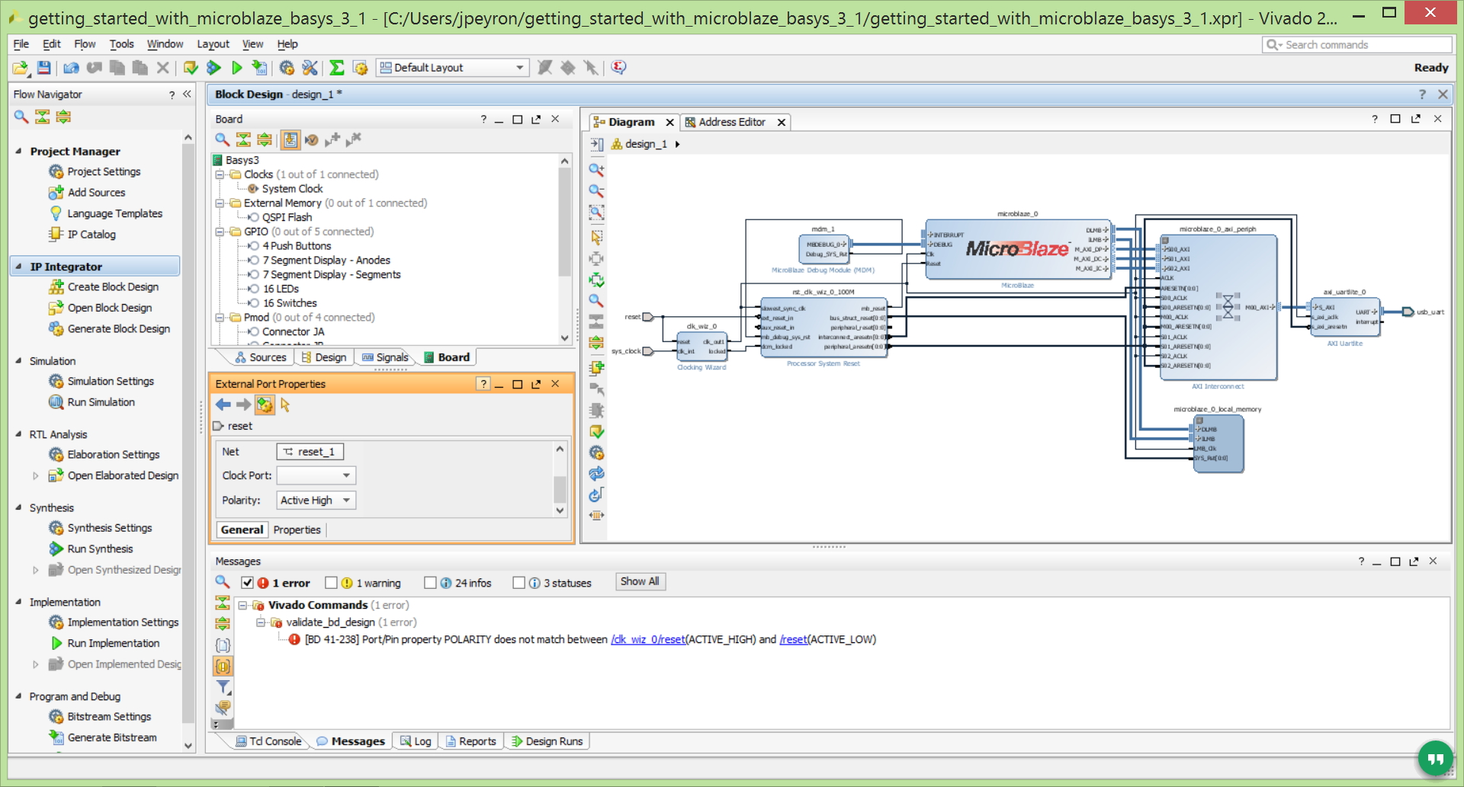Click back arrow in External Port Properties
Viewport: 1464px width, 787px height.
pyautogui.click(x=223, y=405)
